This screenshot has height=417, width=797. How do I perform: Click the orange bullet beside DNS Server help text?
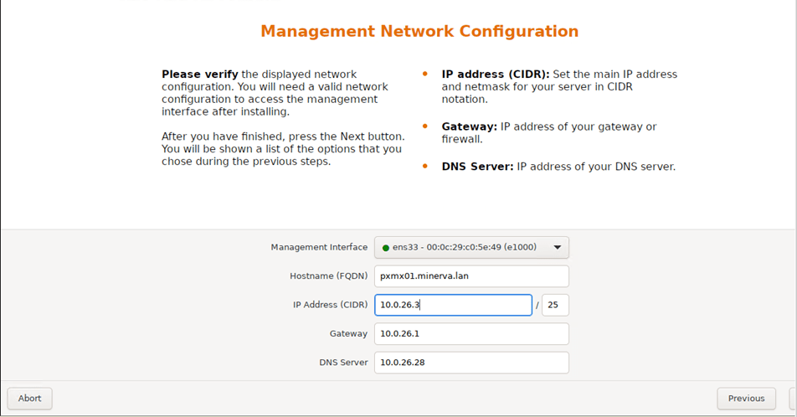425,167
